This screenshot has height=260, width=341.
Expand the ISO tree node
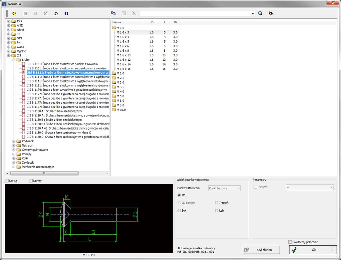click(x=9, y=21)
